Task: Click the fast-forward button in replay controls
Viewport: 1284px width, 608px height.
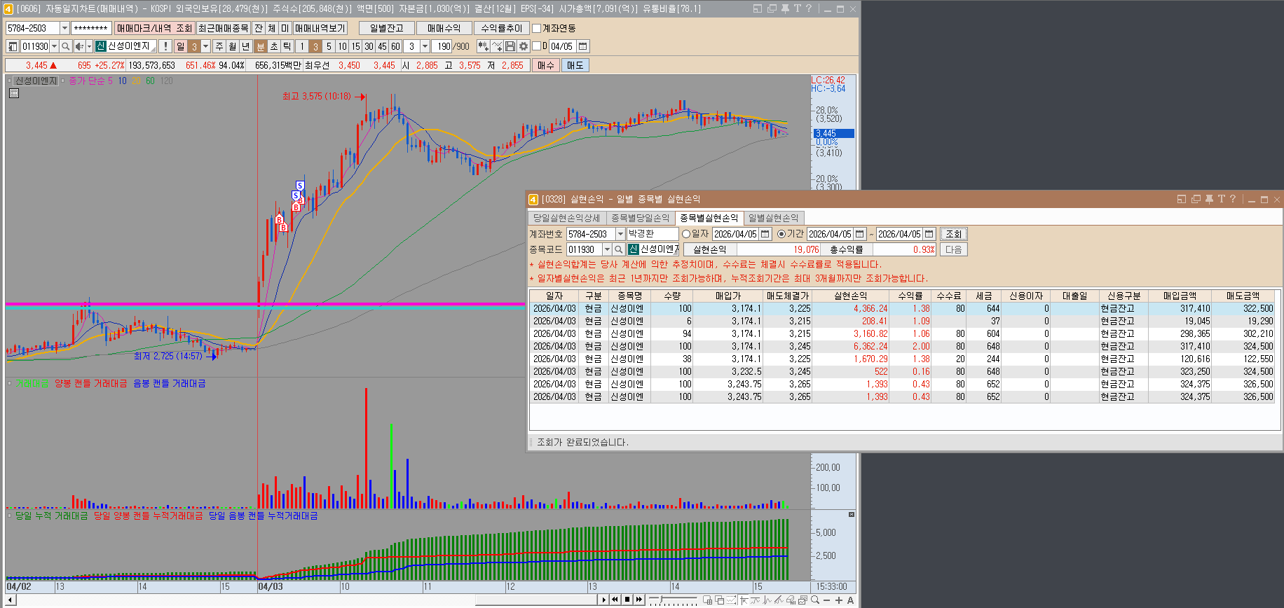Action: coord(639,600)
